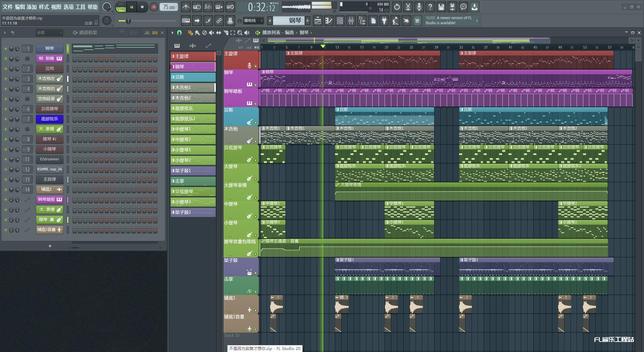Open the 样式 menu

tap(44, 7)
